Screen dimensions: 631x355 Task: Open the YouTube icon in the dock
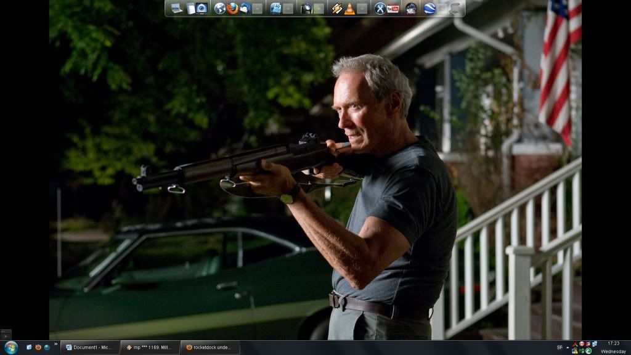pos(393,9)
